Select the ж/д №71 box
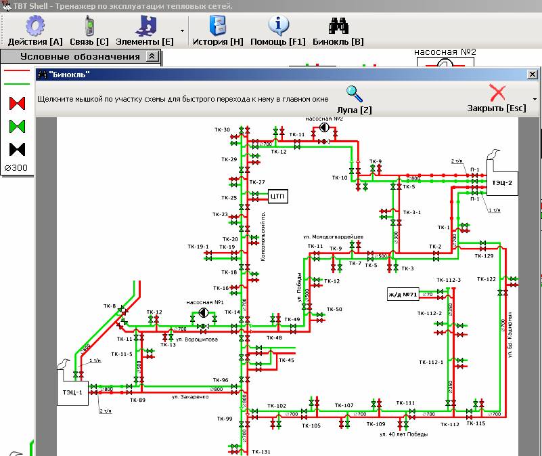 (403, 294)
